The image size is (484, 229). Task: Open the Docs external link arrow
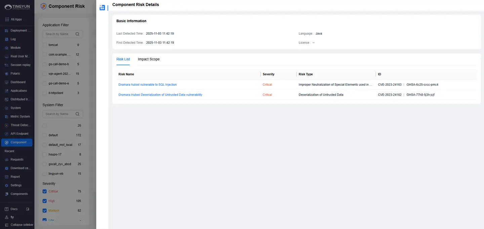[28, 209]
